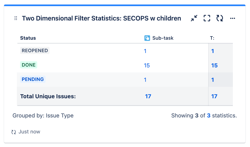
Task: Open the Pending Sub-task count link
Action: point(145,80)
